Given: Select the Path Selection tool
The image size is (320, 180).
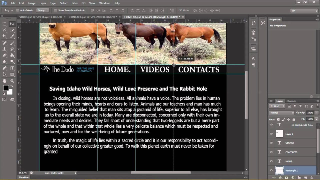Looking at the screenshot, I should coord(4,74).
